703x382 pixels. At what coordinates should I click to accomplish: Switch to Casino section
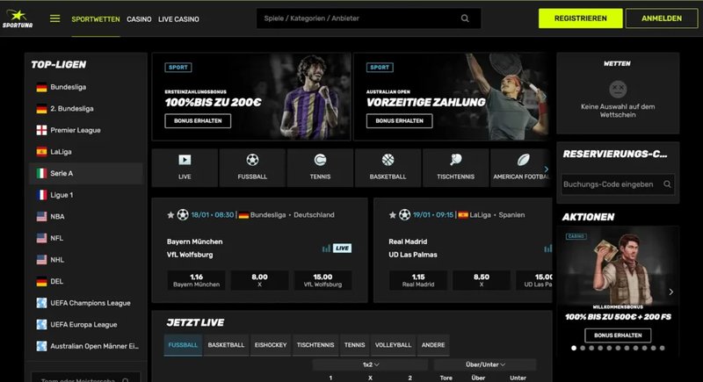[139, 19]
